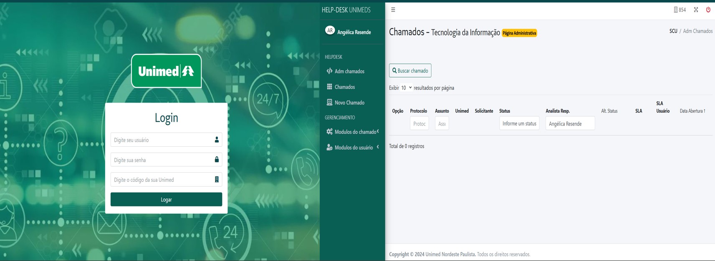This screenshot has height=261, width=715.
Task: Open the Analista Resp. filter showing Angélica Resende
Action: coord(570,123)
